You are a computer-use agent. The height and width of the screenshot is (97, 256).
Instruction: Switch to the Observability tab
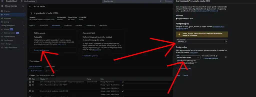pos(90,25)
